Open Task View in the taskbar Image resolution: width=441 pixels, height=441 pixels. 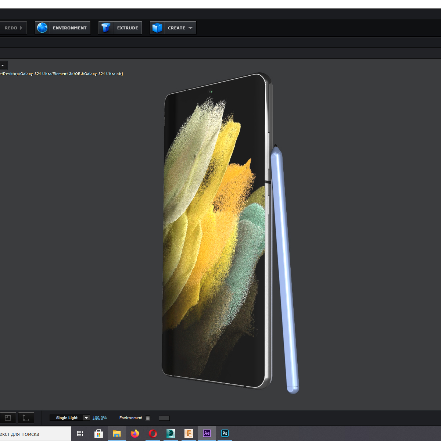[x=80, y=434]
